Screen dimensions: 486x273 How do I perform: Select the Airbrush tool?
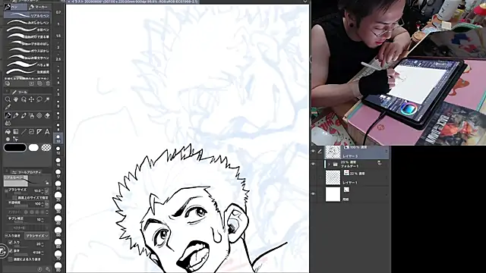coord(31,115)
